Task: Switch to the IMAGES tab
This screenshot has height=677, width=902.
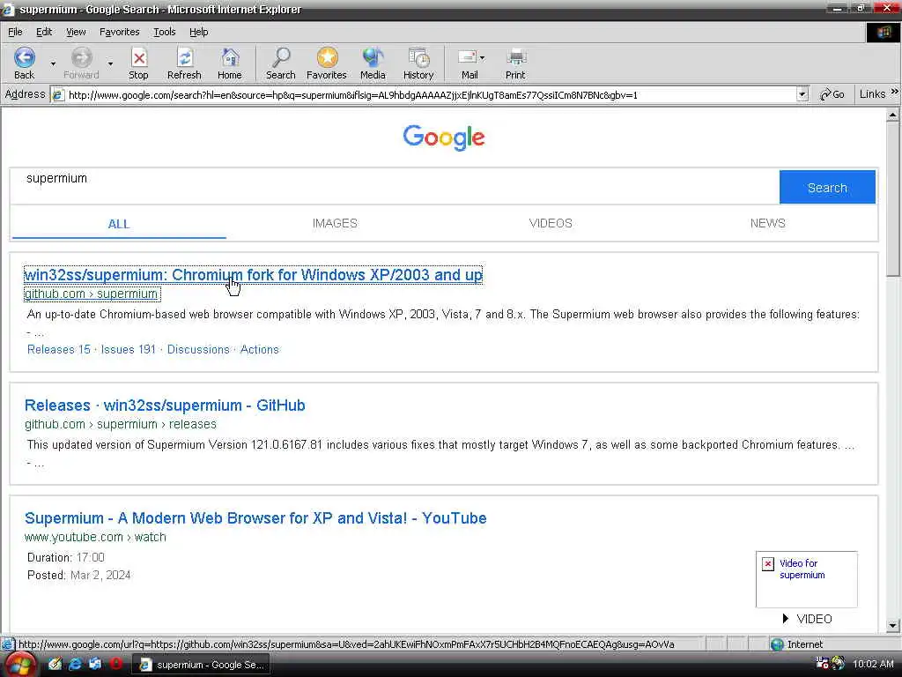Action: [335, 223]
